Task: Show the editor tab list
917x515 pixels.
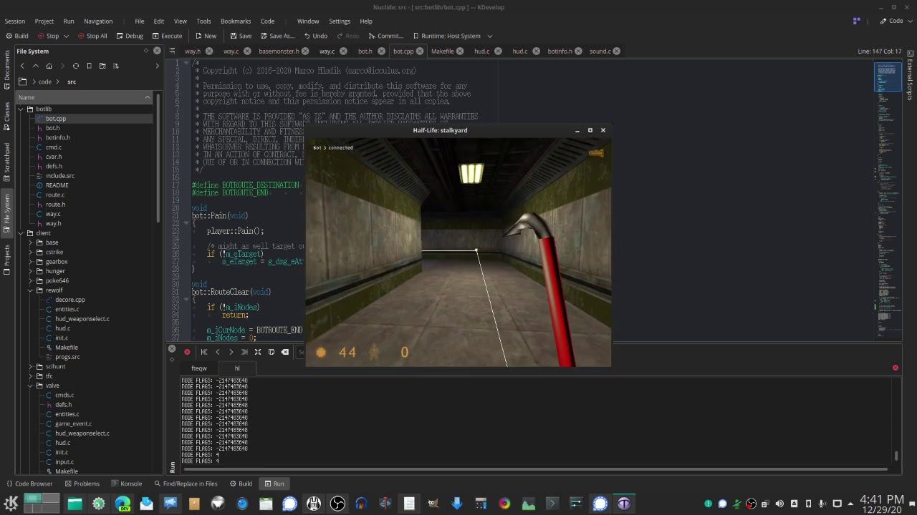Action: [173, 51]
